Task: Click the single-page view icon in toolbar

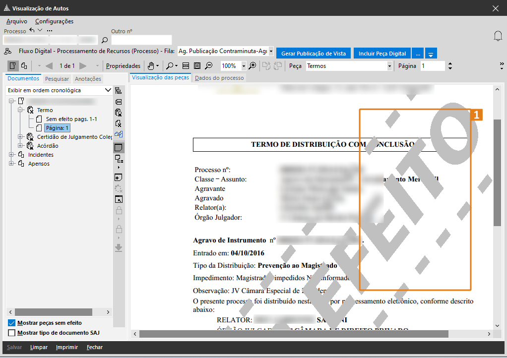Action: pyautogui.click(x=12, y=66)
